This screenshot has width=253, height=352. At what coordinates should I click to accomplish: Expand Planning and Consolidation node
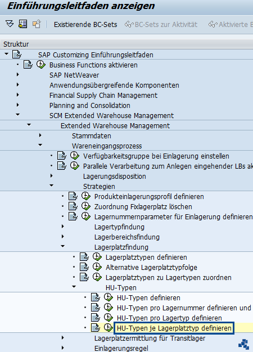pos(18,105)
